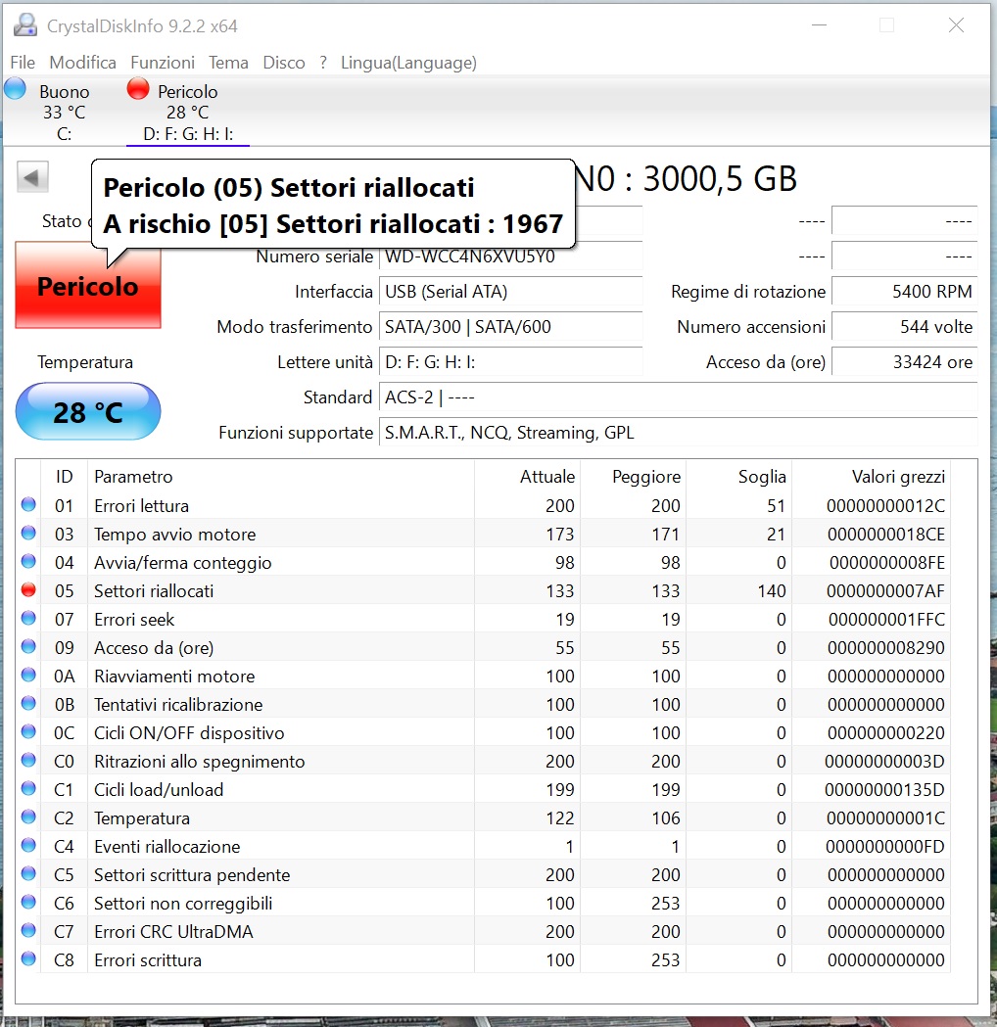Open the Funzioni menu
997x1027 pixels.
pos(163,63)
